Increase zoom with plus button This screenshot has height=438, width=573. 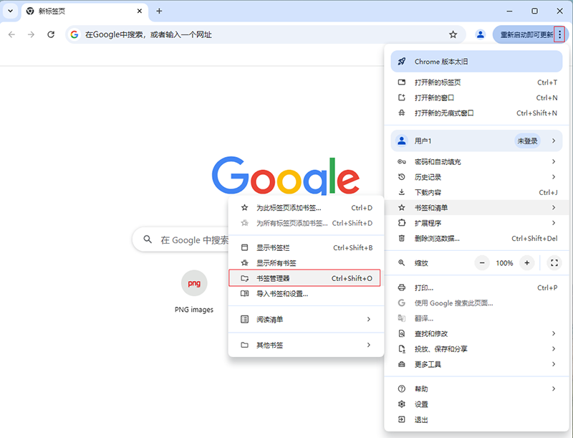[526, 263]
